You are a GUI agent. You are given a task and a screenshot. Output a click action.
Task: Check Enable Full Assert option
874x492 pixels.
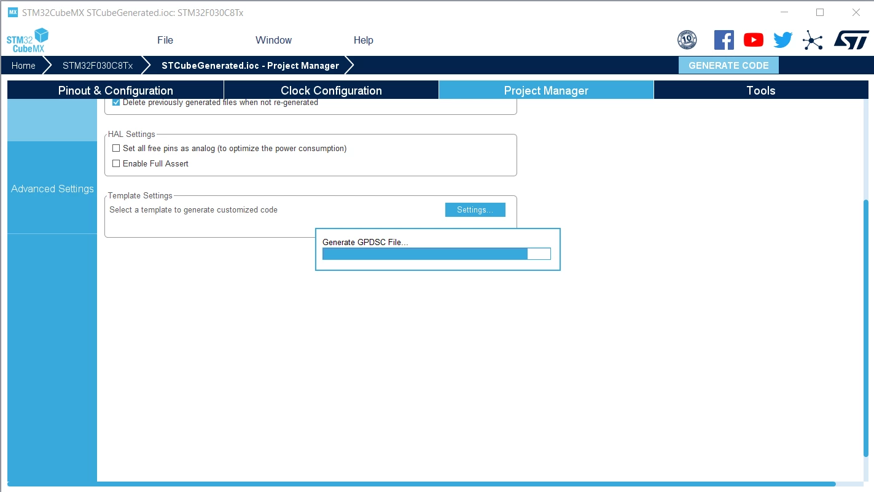pyautogui.click(x=116, y=164)
